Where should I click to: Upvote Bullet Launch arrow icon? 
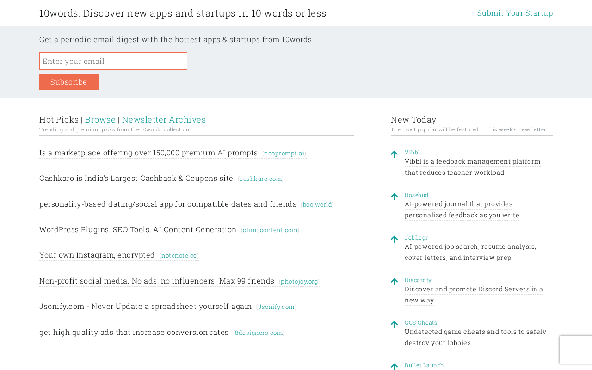[394, 366]
